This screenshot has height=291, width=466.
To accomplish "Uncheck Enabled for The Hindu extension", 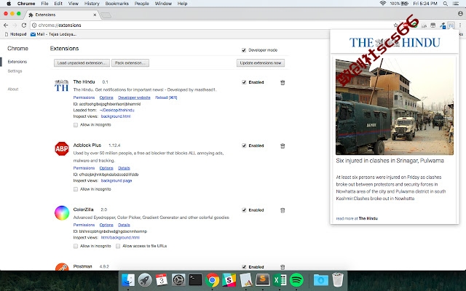I will 244,82.
